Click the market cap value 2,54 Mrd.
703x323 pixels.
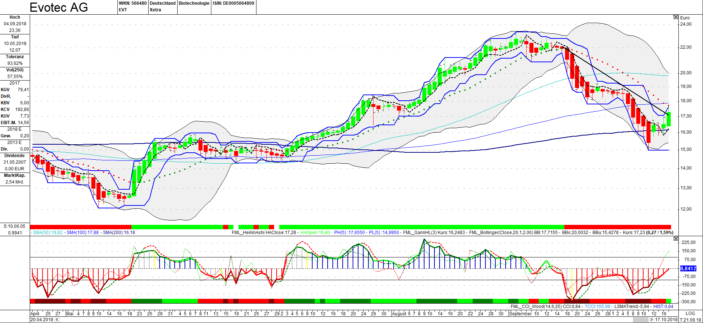pos(15,182)
